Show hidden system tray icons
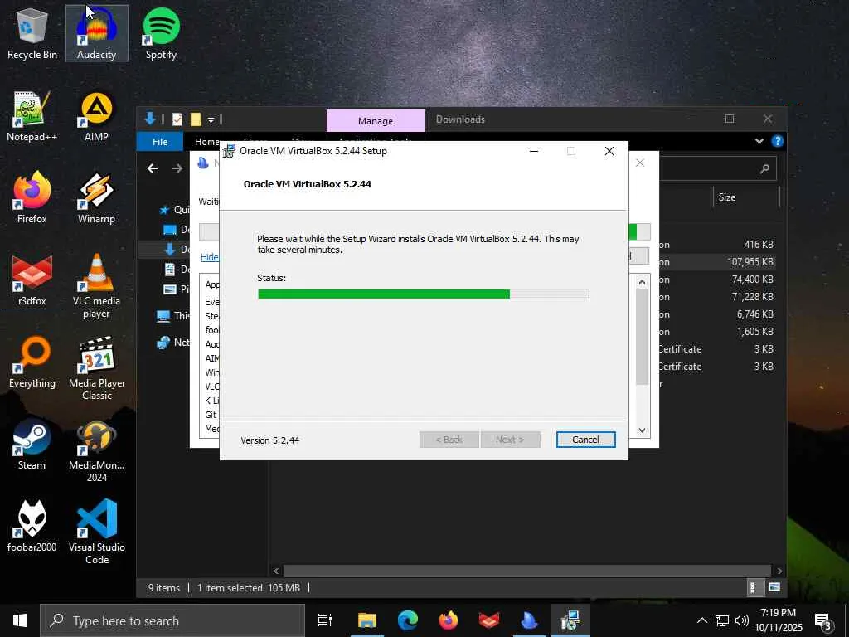849x637 pixels. coord(701,620)
